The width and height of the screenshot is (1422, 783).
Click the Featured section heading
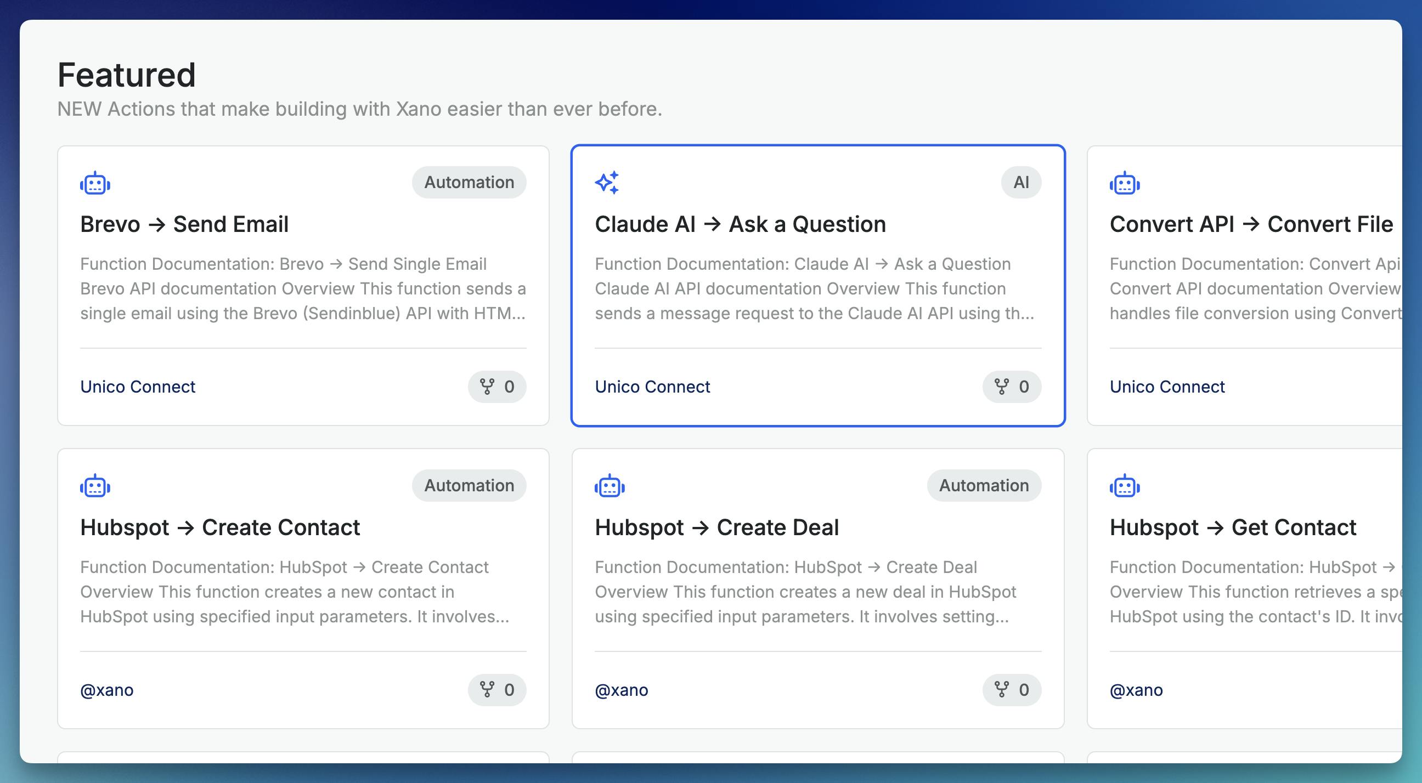(x=126, y=75)
